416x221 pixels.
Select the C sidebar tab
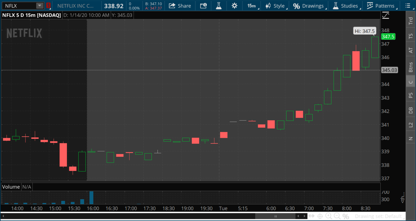coord(411,82)
